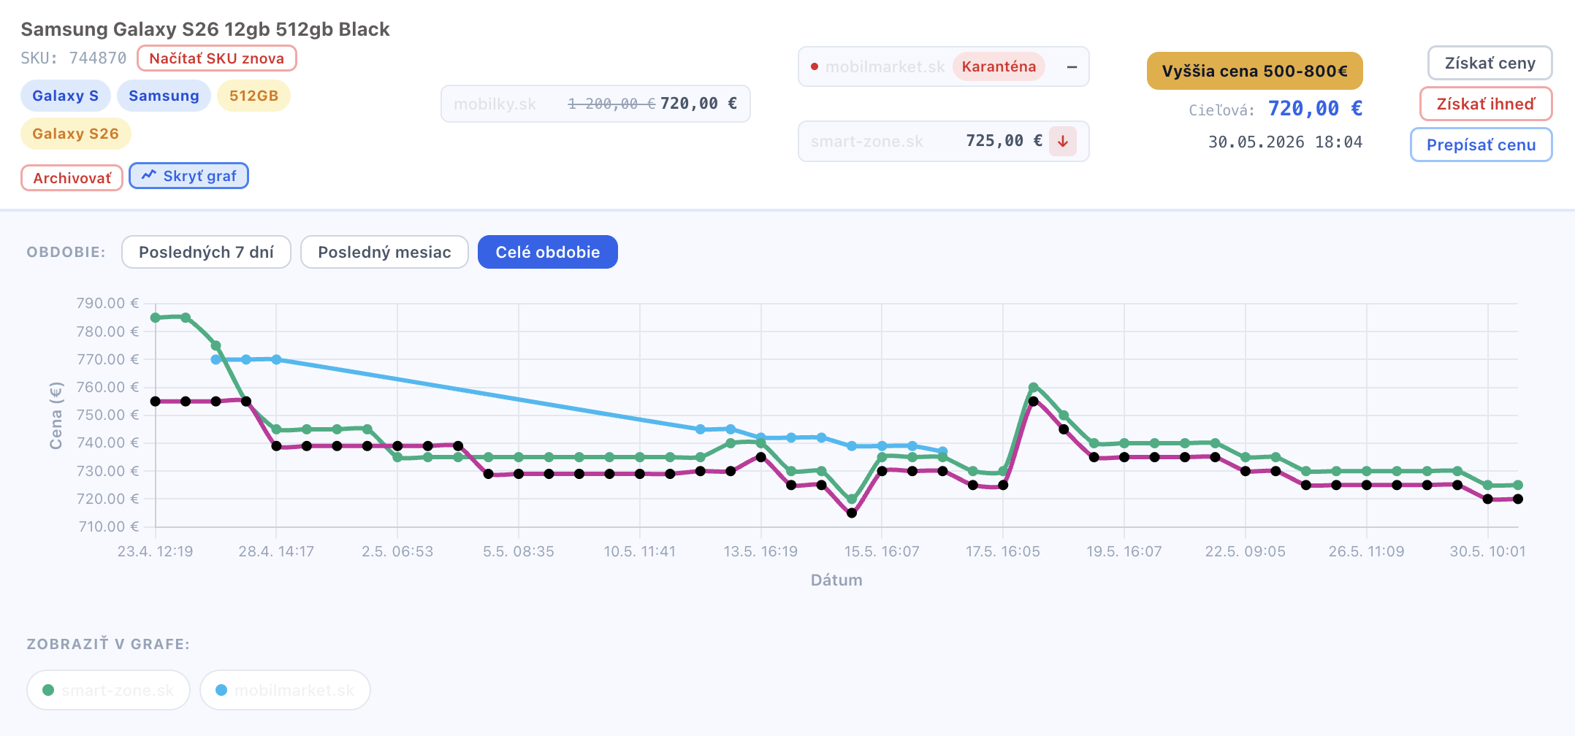Click the Karanténa badge
1575x736 pixels.
(x=999, y=66)
